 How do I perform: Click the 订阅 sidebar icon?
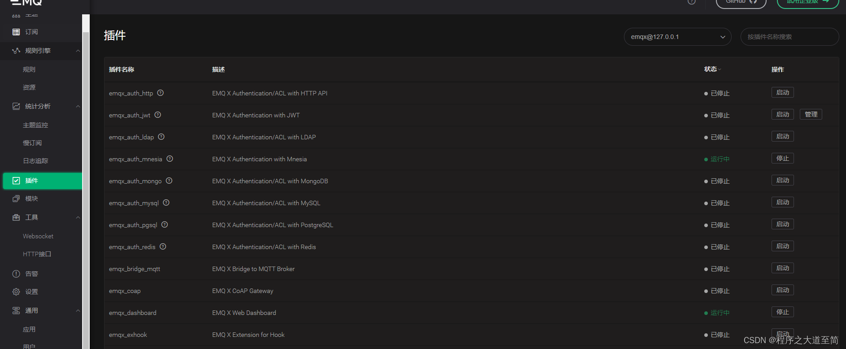coord(16,32)
